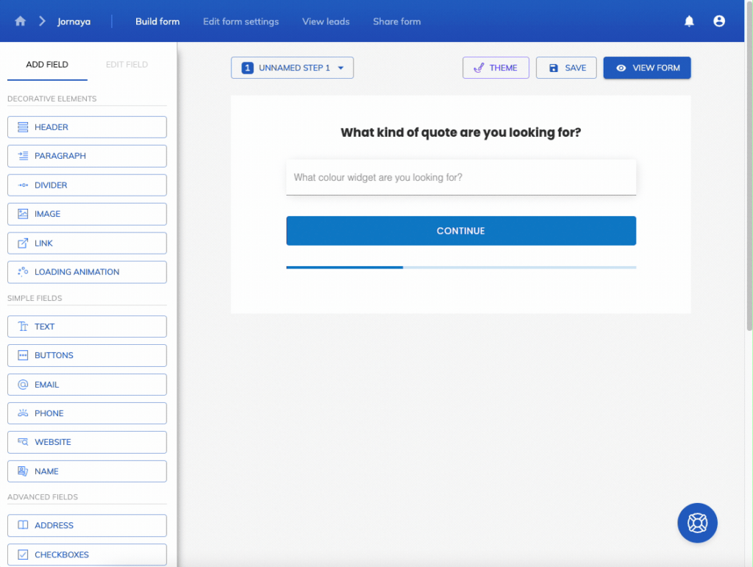Click the breadcrumb chevron arrow
This screenshot has width=753, height=567.
(x=42, y=21)
